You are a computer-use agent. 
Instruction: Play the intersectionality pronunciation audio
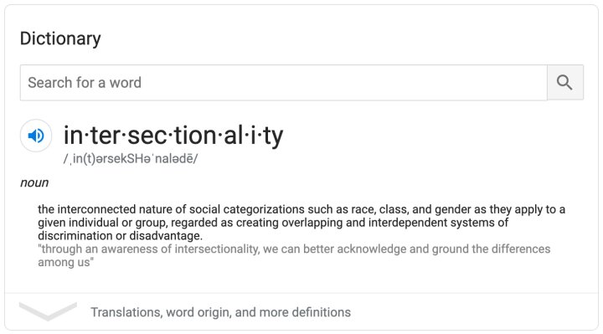point(36,136)
